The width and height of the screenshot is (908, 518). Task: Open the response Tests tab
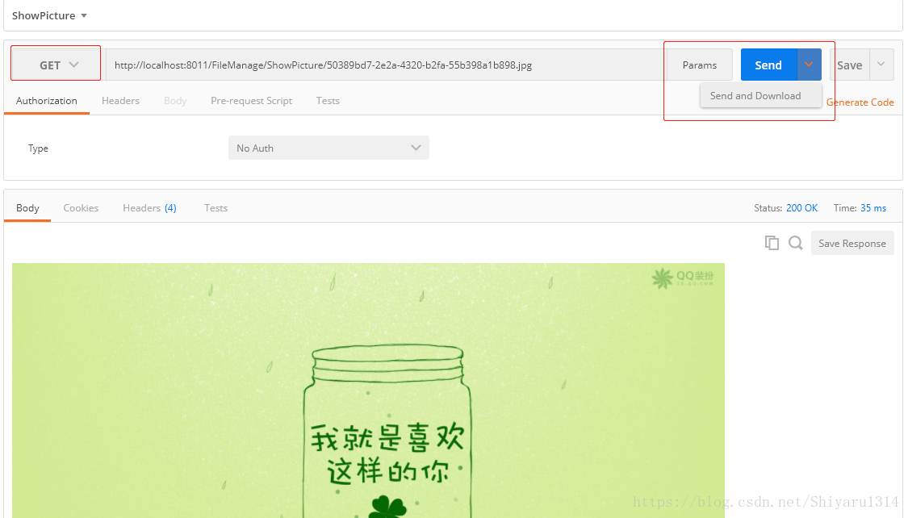215,208
